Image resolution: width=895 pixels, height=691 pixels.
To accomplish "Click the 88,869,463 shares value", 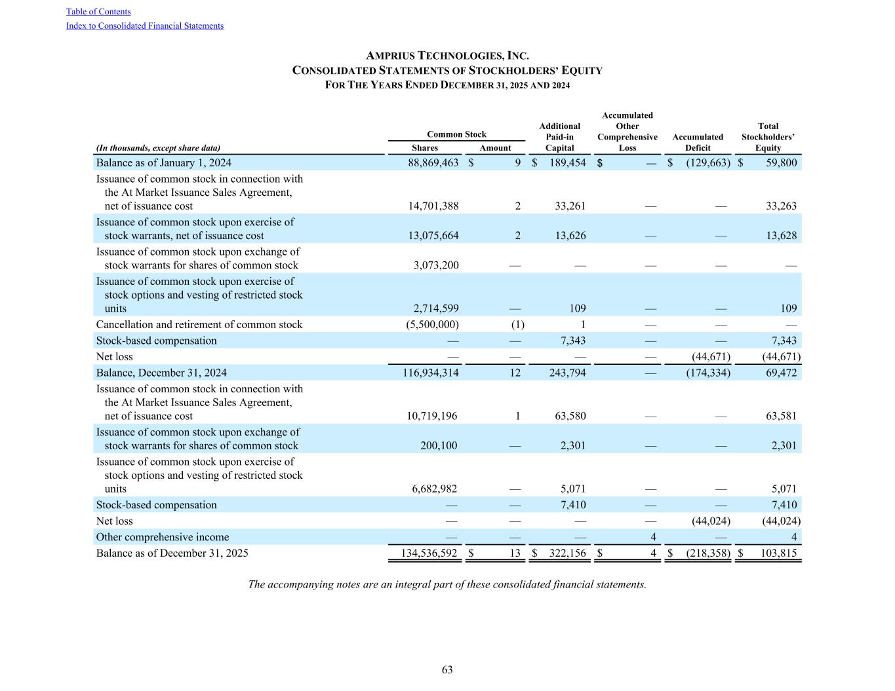I will tap(433, 163).
